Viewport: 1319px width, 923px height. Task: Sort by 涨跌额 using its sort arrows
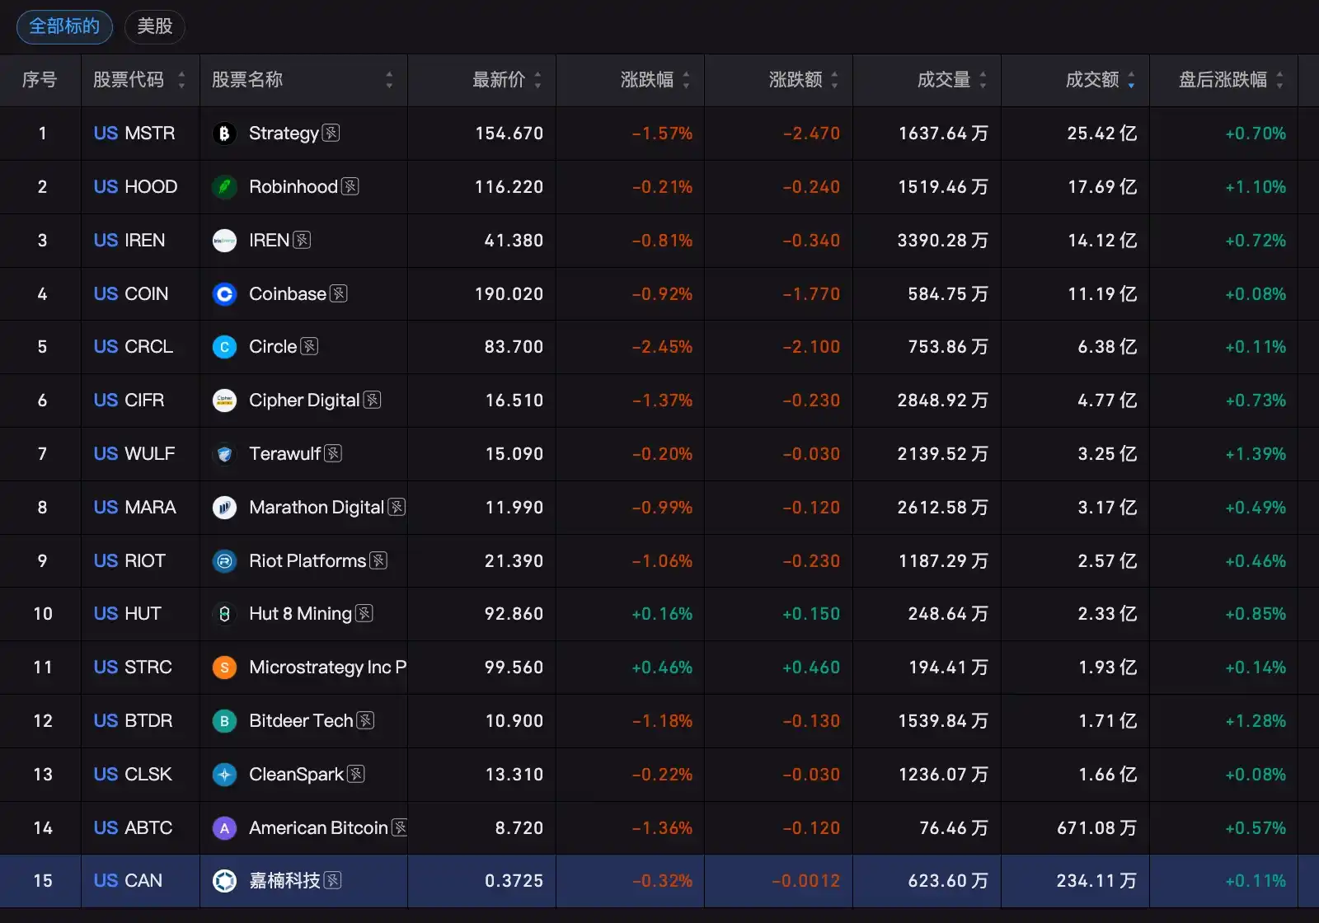click(834, 80)
